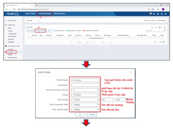
Task: Click the Profile Name input field
Action: tap(86, 80)
